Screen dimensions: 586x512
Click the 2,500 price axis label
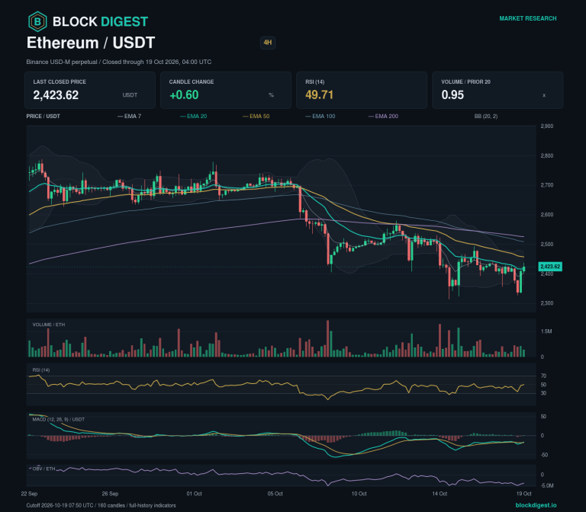[547, 244]
